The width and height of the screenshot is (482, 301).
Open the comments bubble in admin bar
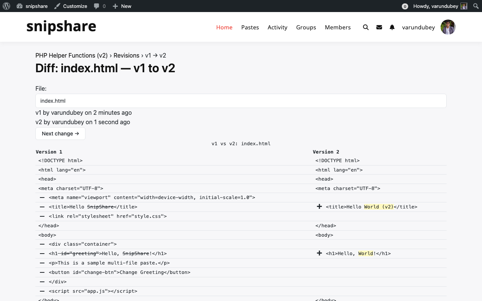click(x=100, y=6)
